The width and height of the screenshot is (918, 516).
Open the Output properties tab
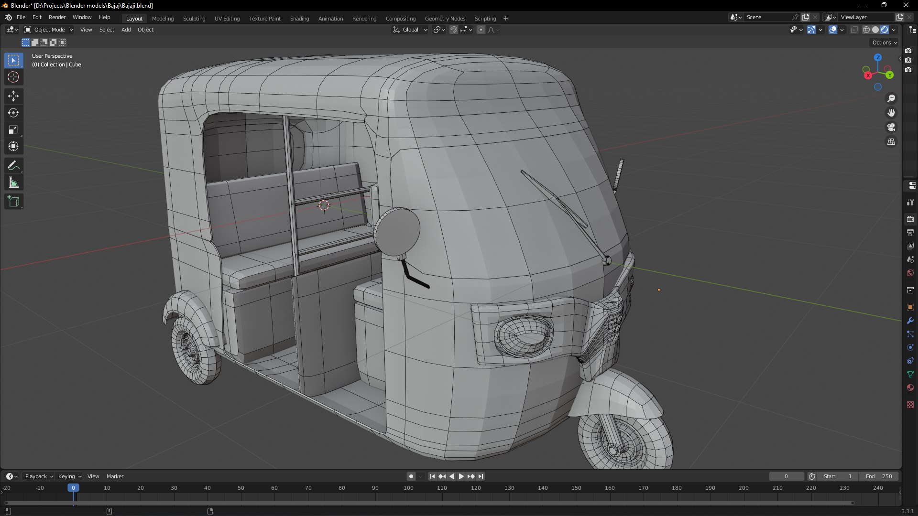pos(910,233)
